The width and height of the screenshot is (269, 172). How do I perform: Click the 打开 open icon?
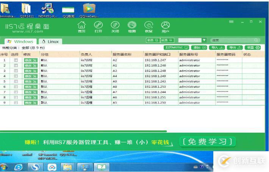(98, 27)
